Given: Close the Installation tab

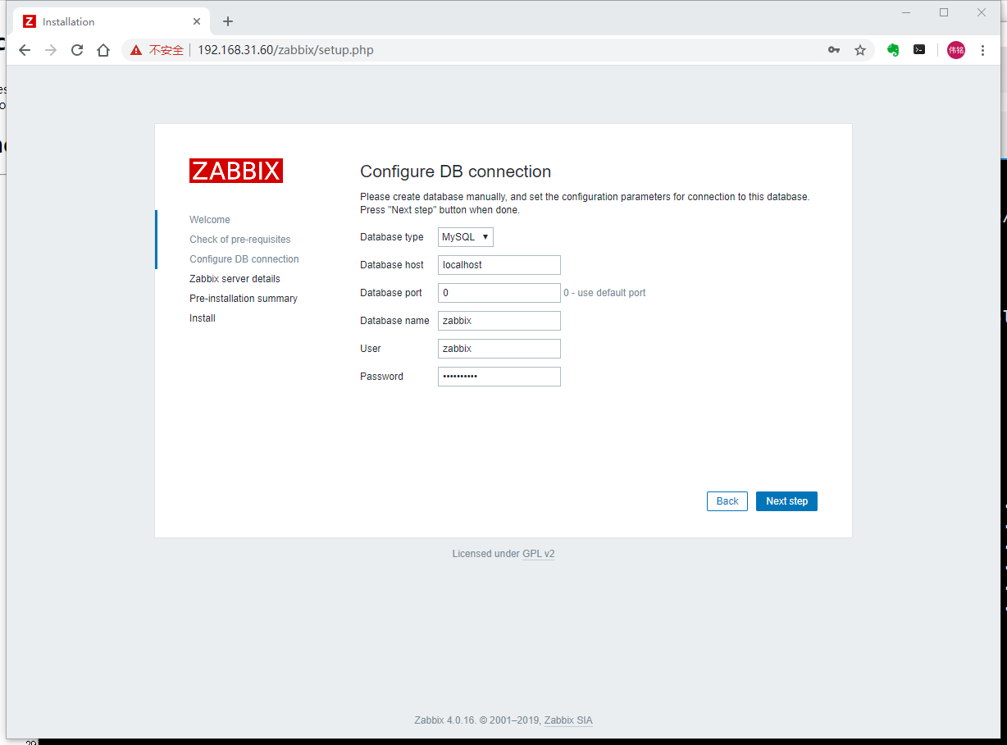Looking at the screenshot, I should coord(197,21).
